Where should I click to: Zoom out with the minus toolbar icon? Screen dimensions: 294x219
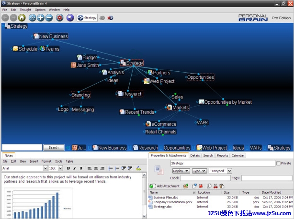point(49,18)
